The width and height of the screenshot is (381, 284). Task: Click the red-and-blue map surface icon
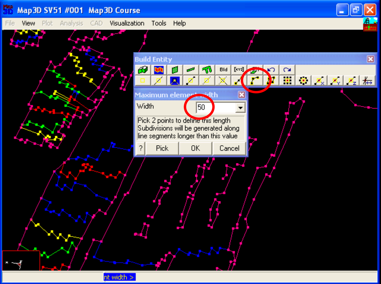point(159,70)
